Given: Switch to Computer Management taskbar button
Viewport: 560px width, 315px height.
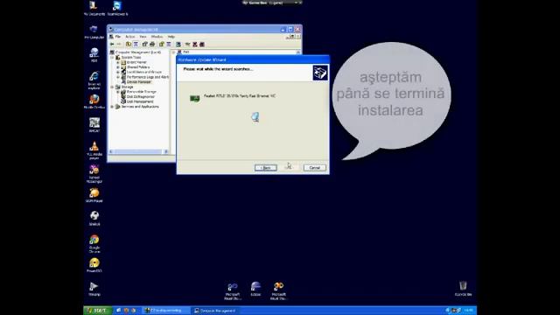Looking at the screenshot, I should tap(215, 311).
